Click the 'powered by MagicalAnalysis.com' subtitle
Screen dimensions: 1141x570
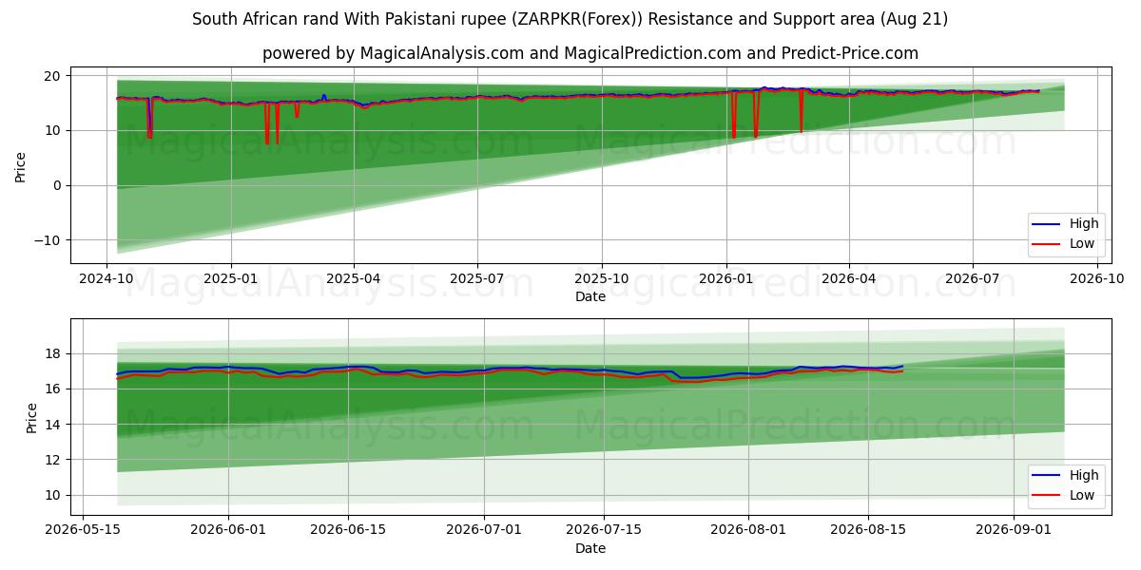(590, 53)
